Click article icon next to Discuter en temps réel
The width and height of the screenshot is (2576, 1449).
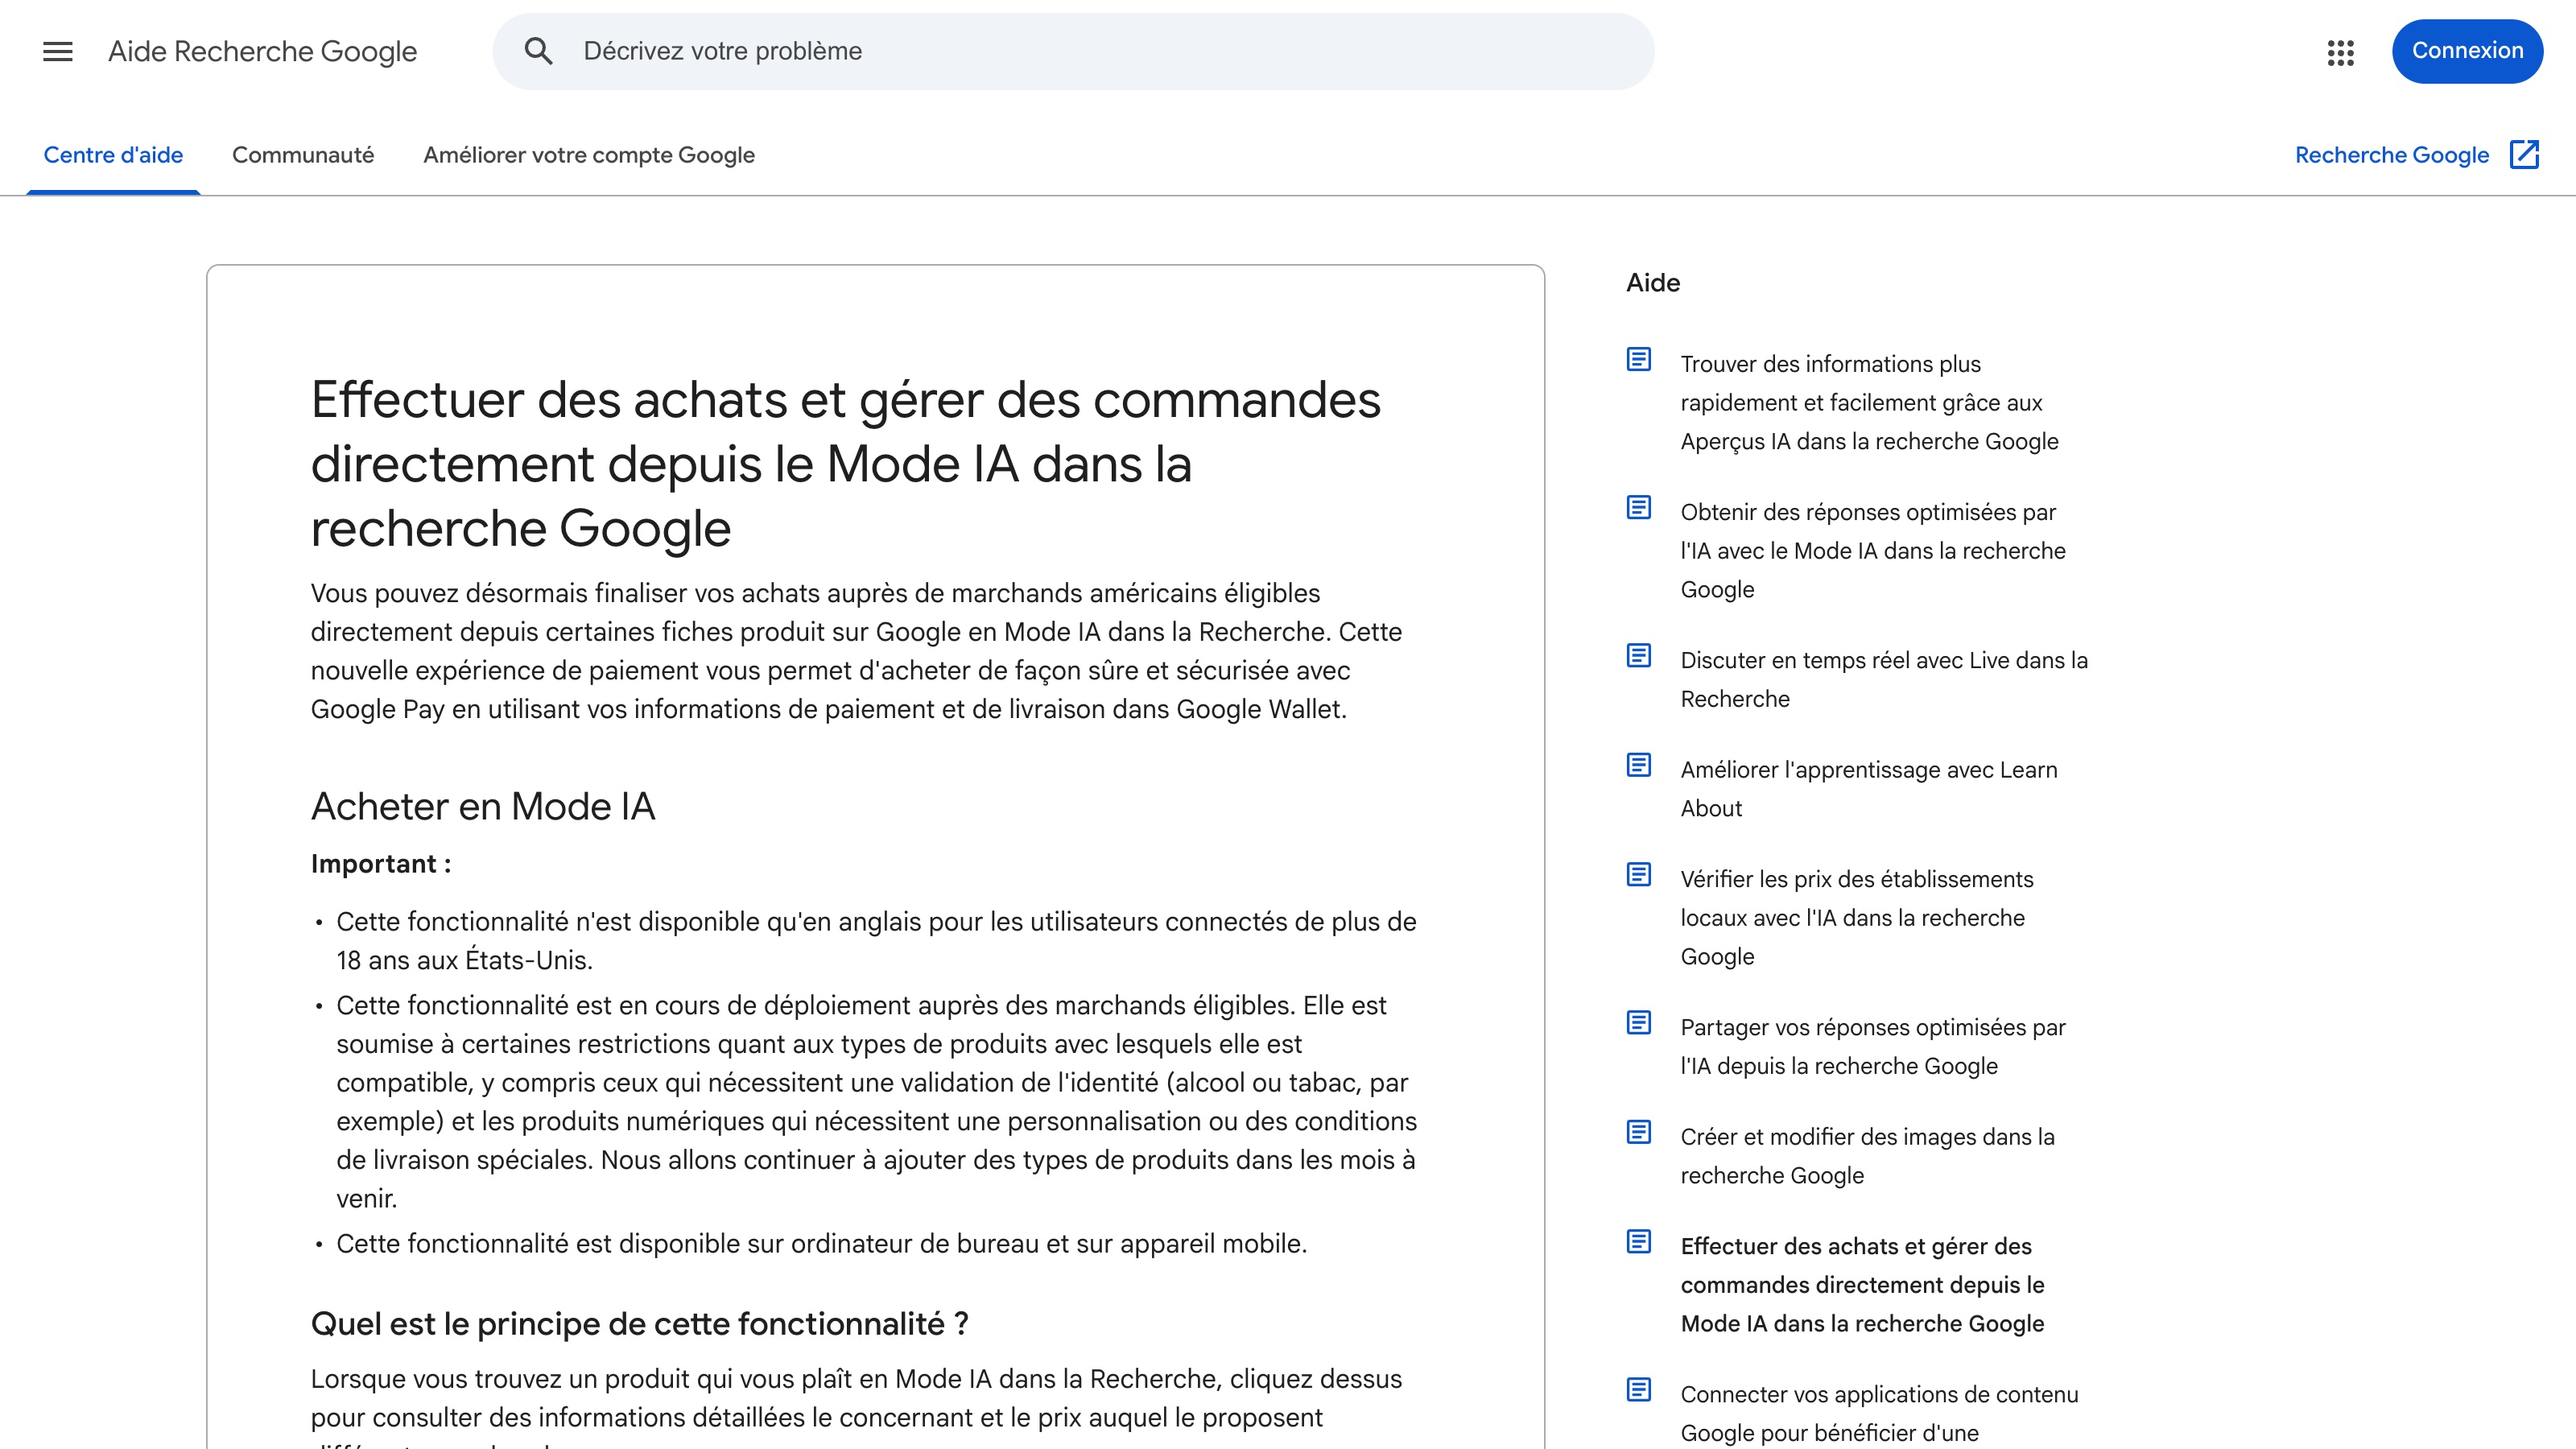click(1638, 655)
